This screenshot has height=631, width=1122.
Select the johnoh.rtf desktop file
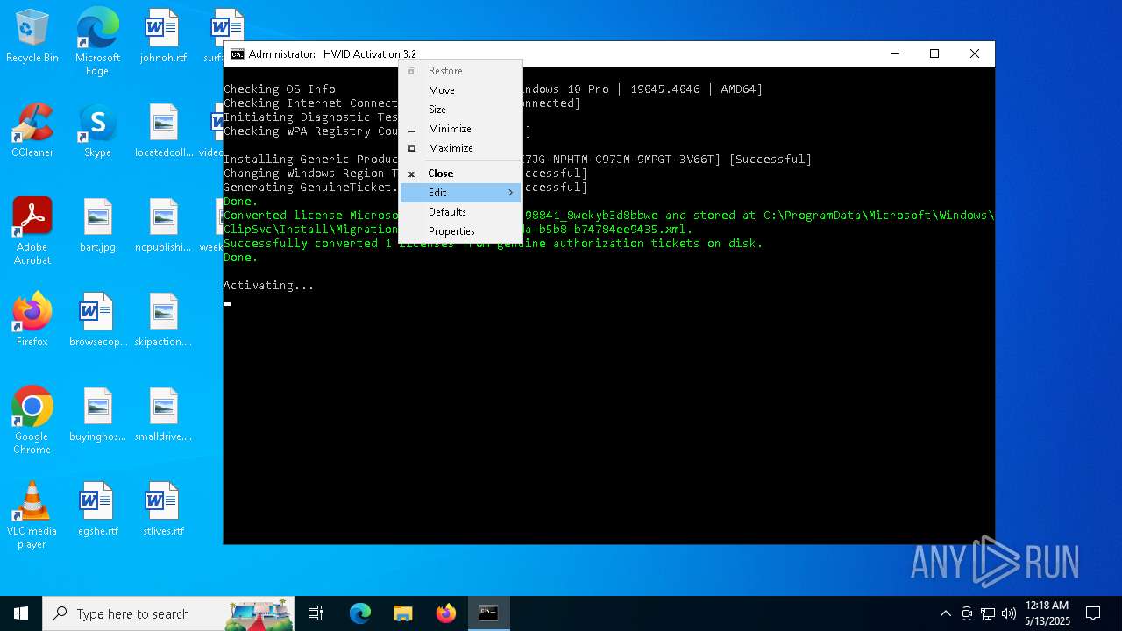click(163, 37)
